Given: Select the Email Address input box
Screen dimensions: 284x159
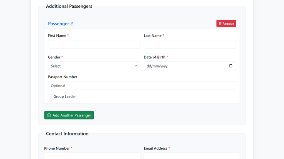Looking at the screenshot, I should click(x=192, y=156).
